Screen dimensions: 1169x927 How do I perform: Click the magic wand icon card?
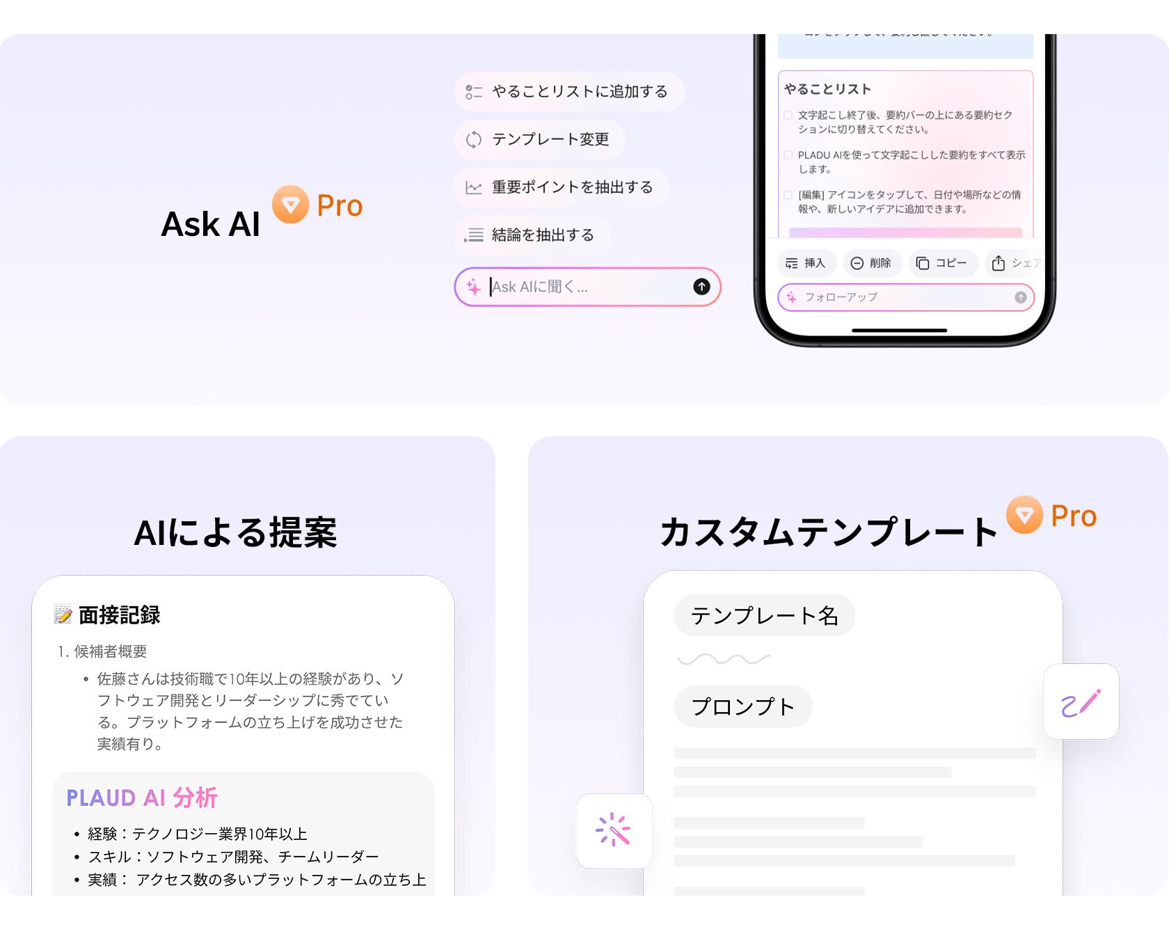[614, 831]
